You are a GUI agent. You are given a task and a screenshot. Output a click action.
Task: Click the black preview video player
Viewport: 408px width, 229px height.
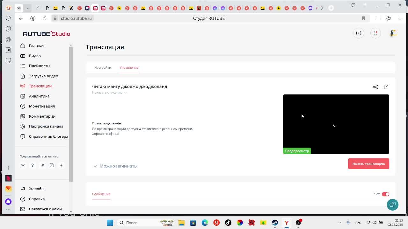click(336, 124)
